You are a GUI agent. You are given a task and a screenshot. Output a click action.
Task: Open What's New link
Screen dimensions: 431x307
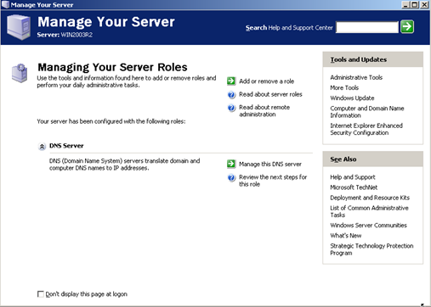coord(346,236)
